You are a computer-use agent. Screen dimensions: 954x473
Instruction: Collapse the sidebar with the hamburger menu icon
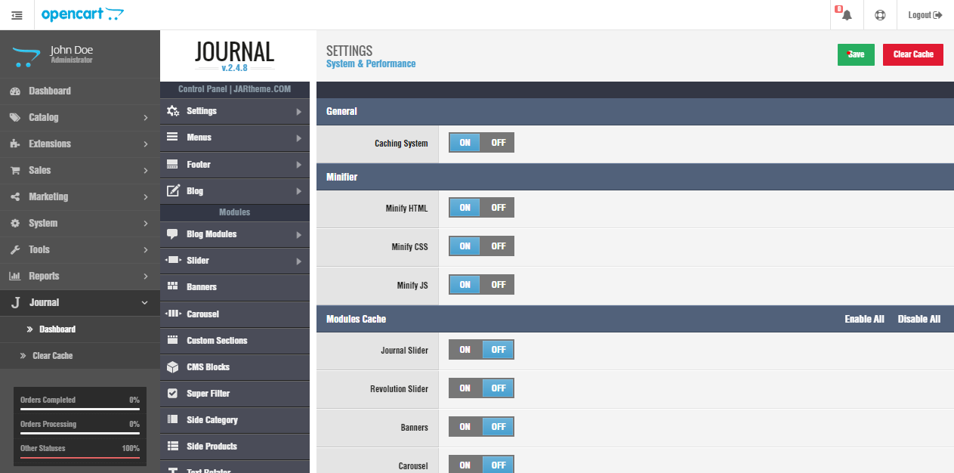pos(17,15)
